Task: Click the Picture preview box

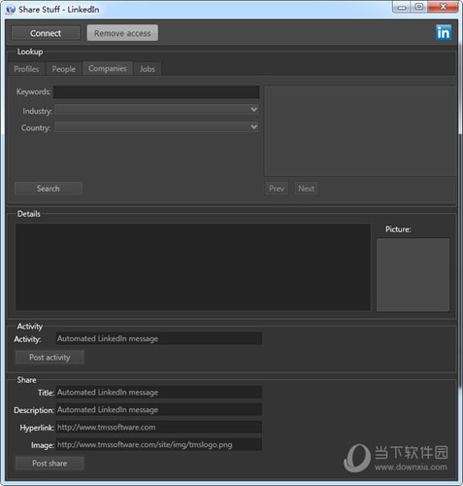Action: click(413, 275)
